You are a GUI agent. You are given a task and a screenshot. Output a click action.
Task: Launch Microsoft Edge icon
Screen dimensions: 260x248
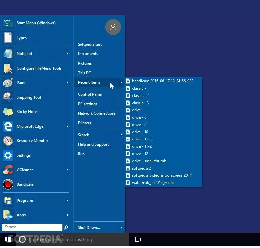(x=8, y=126)
